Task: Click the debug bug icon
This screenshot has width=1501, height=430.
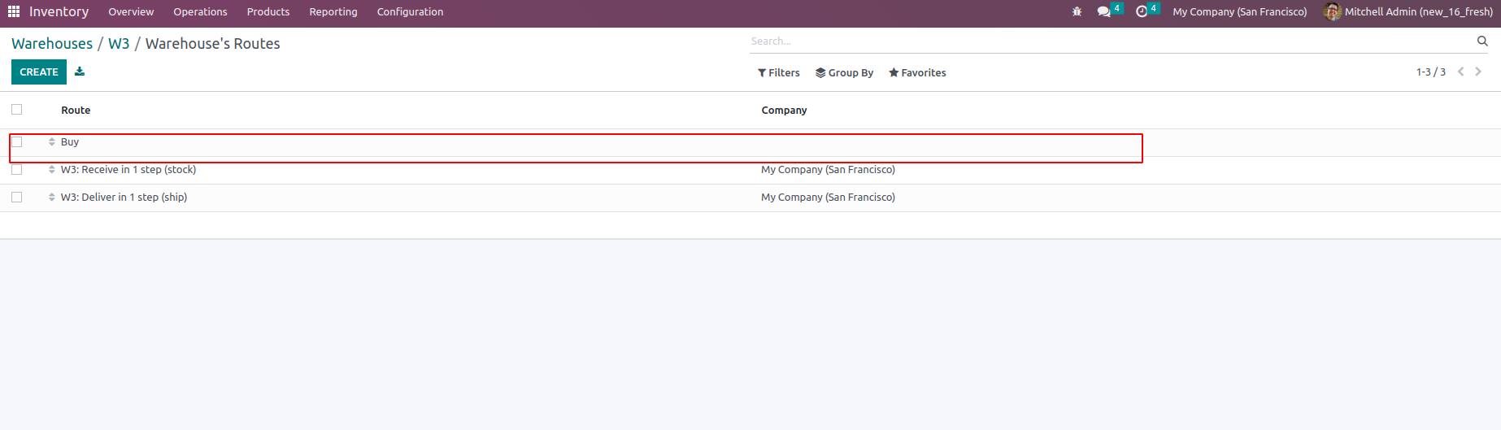Action: (1077, 11)
